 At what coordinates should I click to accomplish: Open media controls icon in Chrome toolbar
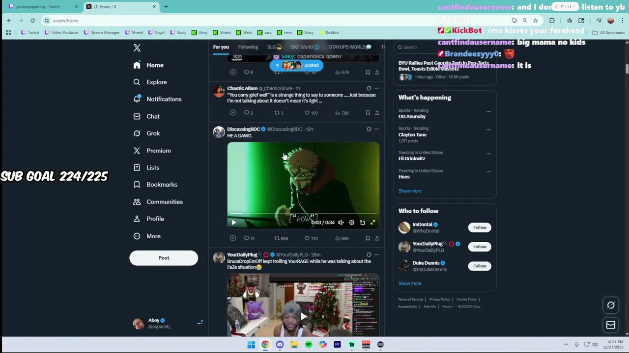tap(599, 21)
